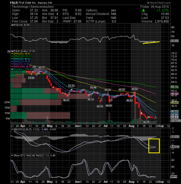
Task: Click the green up-triangle change indicator
Action: tap(144, 10)
